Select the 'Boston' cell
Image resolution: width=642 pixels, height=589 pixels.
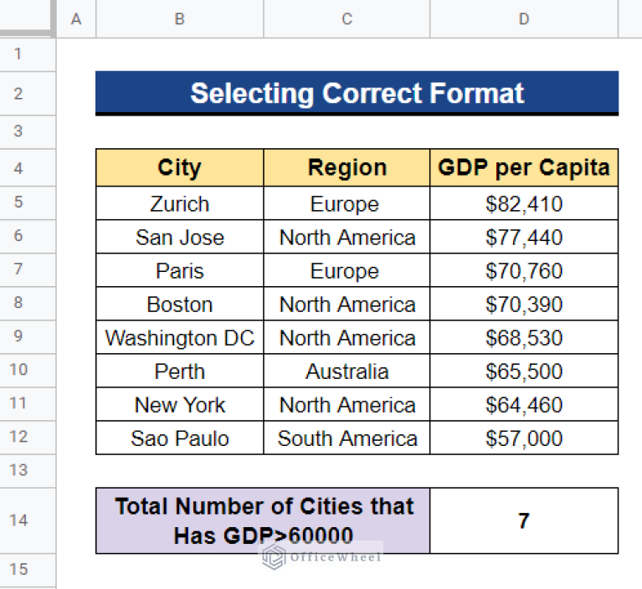180,304
